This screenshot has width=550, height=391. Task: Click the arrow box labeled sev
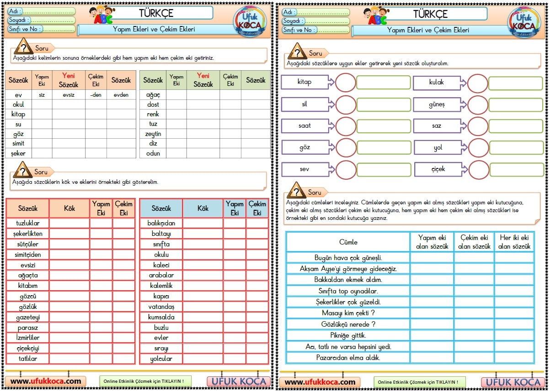click(x=307, y=169)
